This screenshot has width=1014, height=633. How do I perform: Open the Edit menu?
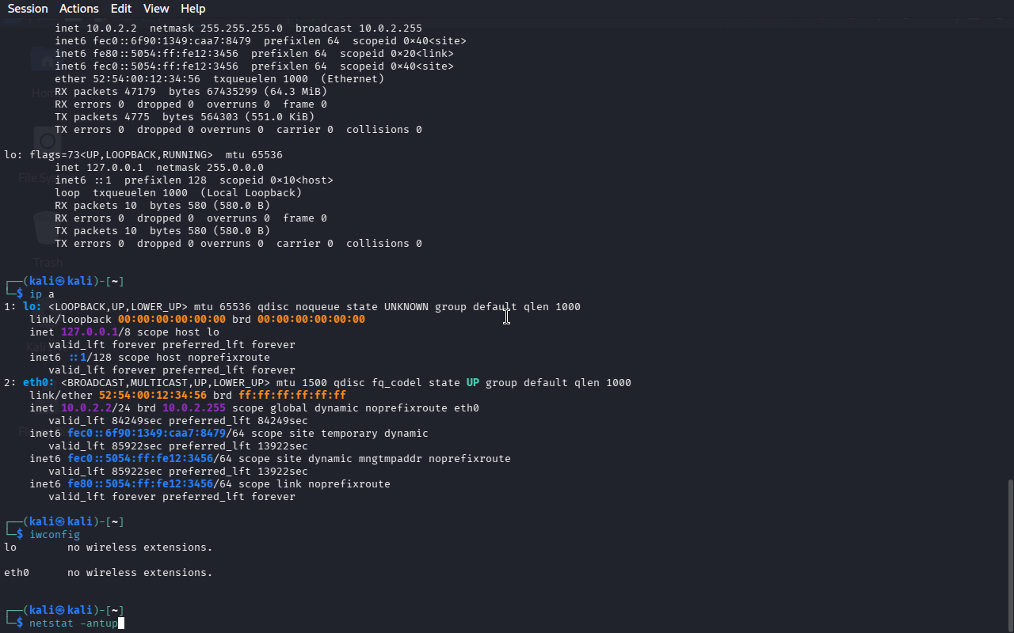click(121, 9)
